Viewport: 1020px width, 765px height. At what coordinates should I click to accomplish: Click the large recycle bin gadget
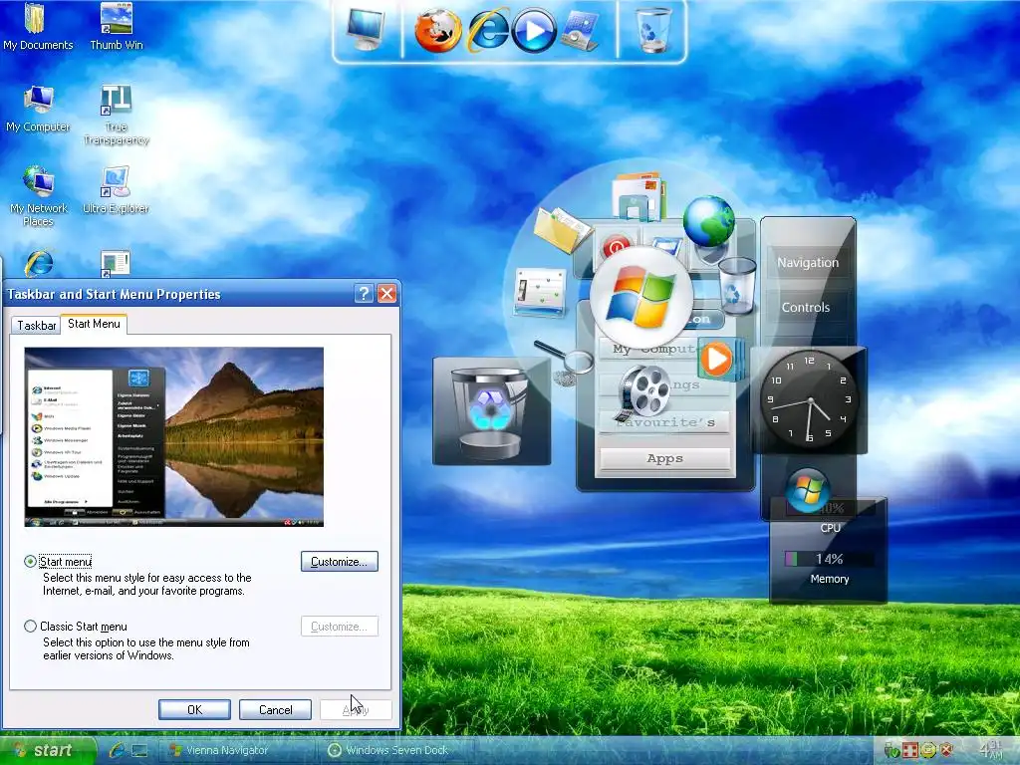[x=491, y=410]
